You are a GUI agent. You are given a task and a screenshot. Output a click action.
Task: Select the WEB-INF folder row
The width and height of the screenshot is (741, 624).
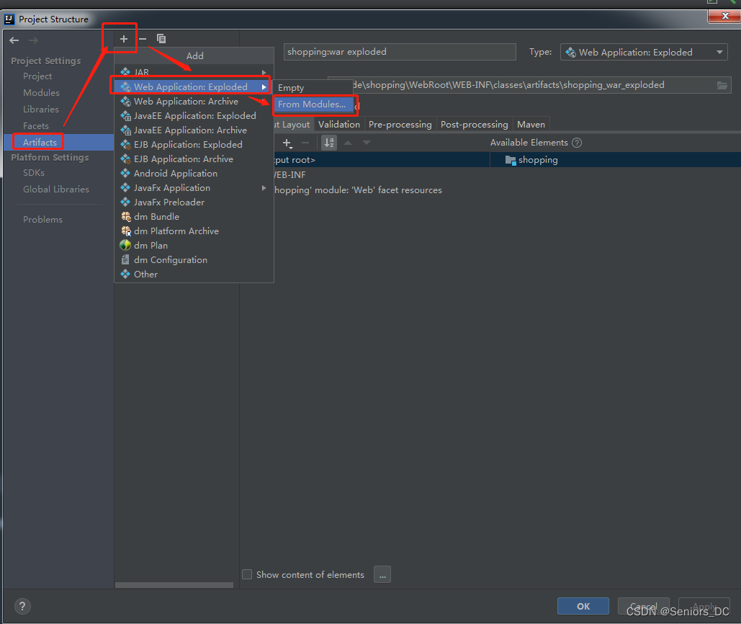click(289, 175)
